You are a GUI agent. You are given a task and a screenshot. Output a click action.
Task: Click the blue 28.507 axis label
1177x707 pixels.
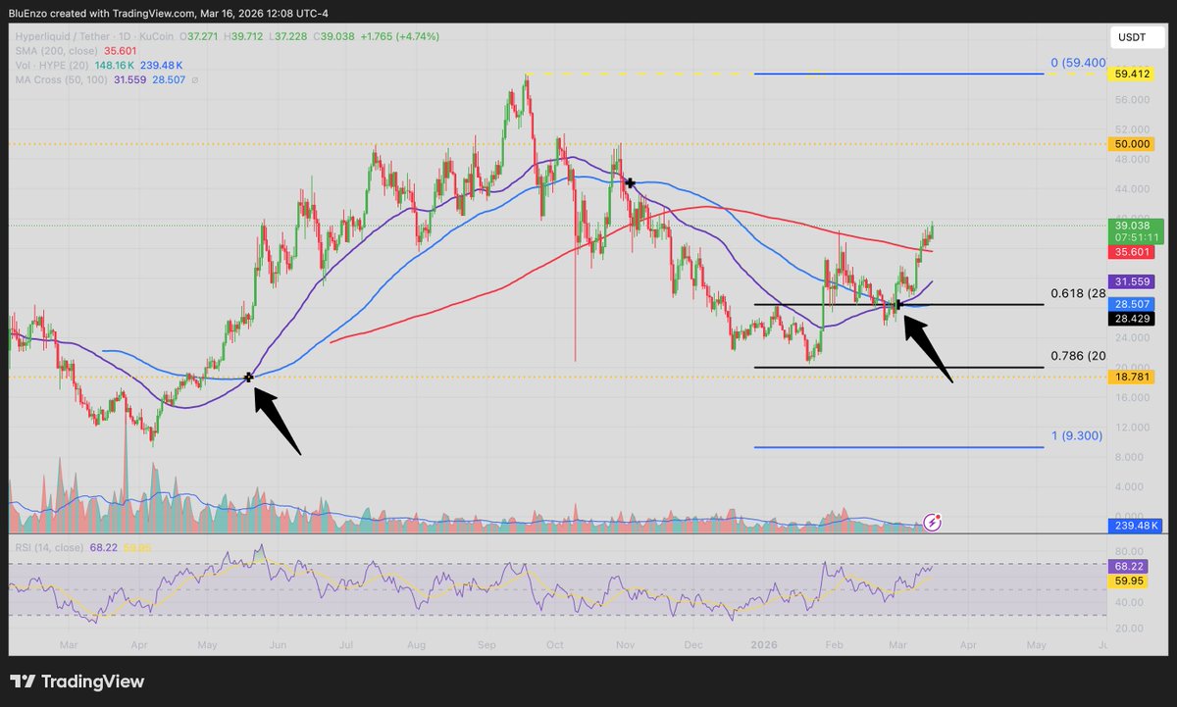(1130, 305)
